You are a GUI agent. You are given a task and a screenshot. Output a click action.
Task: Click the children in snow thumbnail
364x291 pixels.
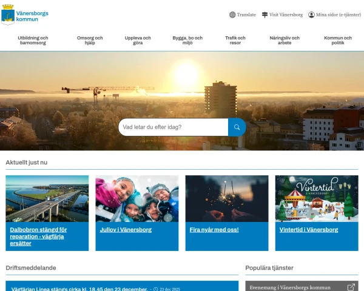coord(137,199)
